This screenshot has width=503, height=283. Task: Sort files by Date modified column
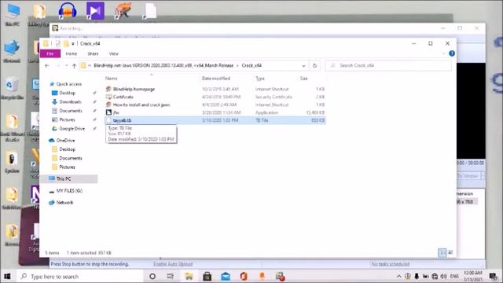click(216, 79)
